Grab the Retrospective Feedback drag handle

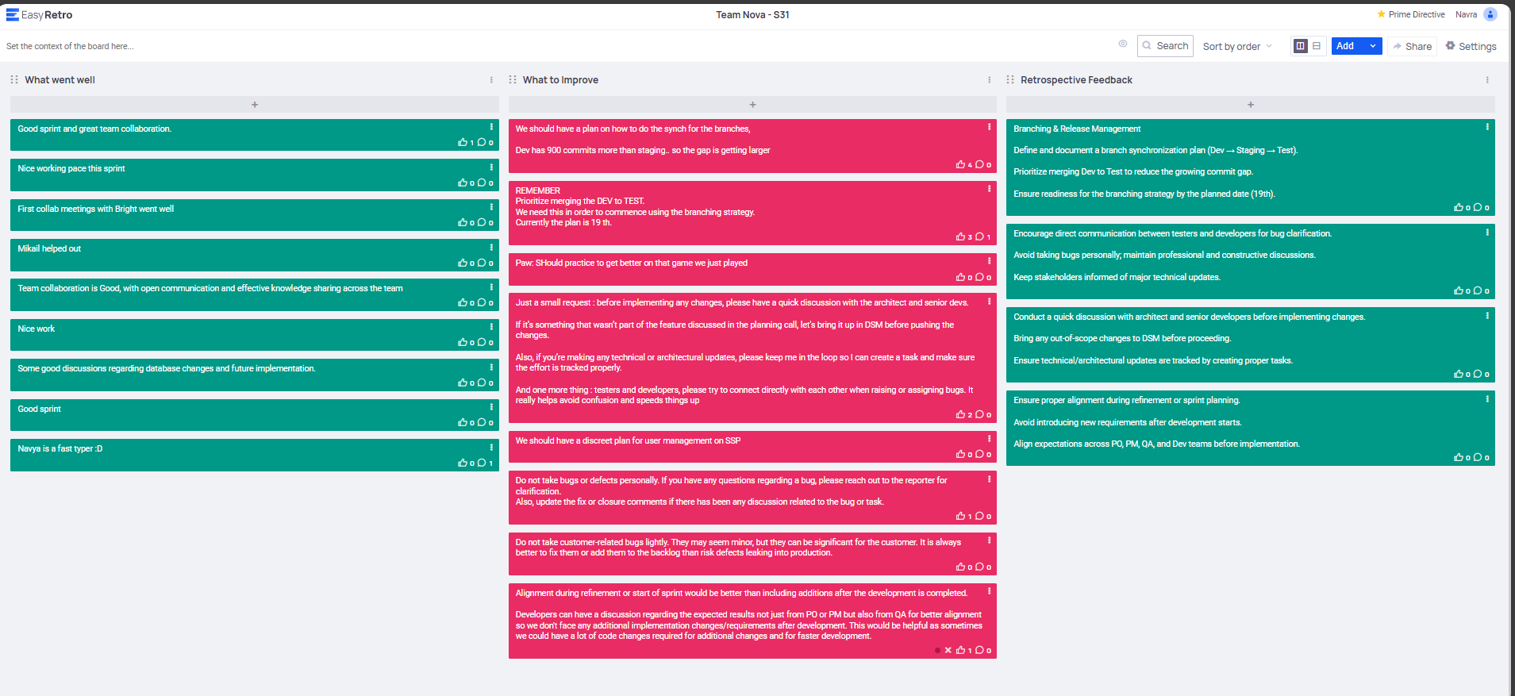pos(1010,79)
